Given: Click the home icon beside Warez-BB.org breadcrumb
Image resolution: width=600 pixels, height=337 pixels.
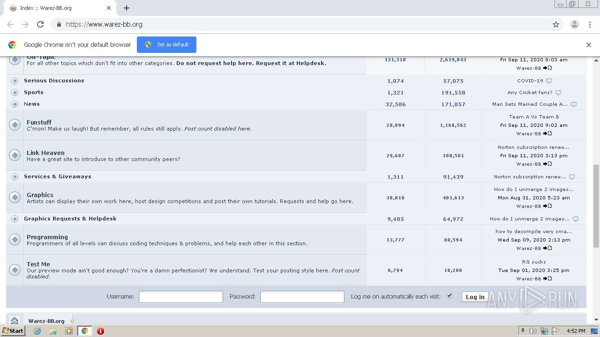Looking at the screenshot, I should [15, 321].
